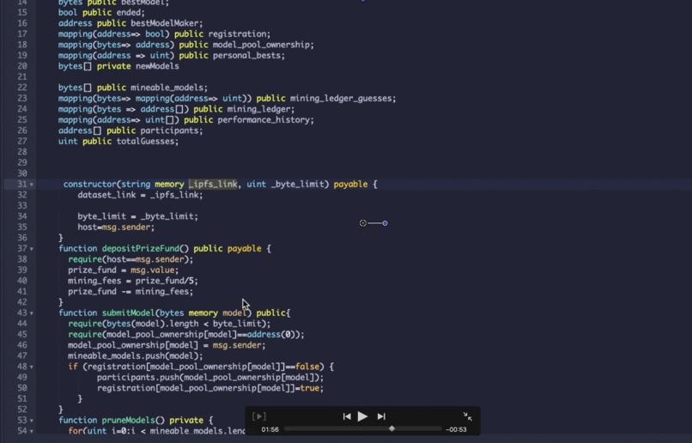This screenshot has height=443, width=692.
Task: Click 'performance_history' on line 25
Action: click(265, 119)
